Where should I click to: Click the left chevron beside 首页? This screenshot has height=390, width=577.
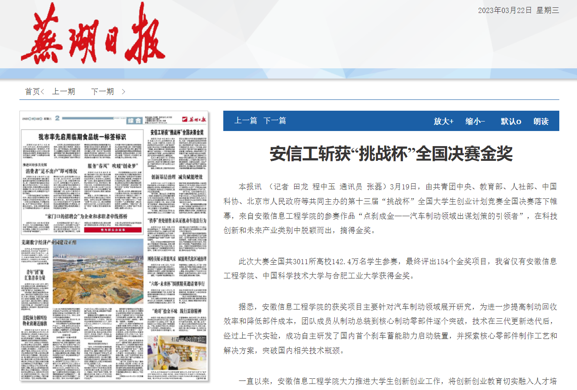[x=42, y=91]
